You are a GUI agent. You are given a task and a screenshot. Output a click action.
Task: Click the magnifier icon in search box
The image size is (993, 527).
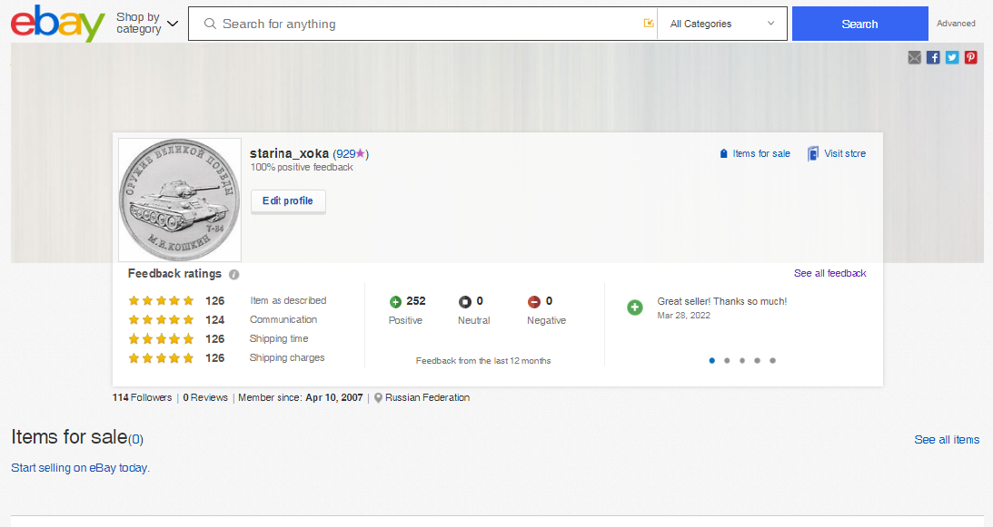[x=210, y=24]
